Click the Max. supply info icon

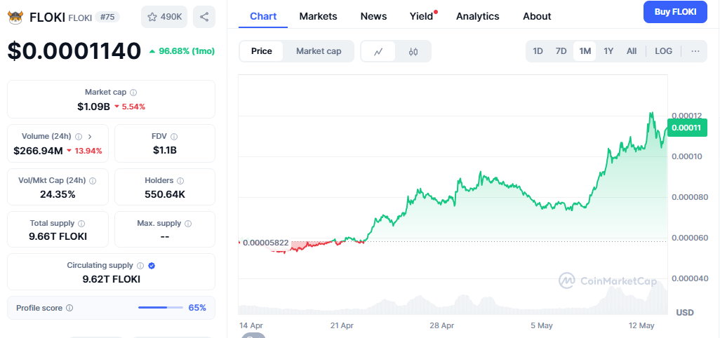tap(188, 223)
